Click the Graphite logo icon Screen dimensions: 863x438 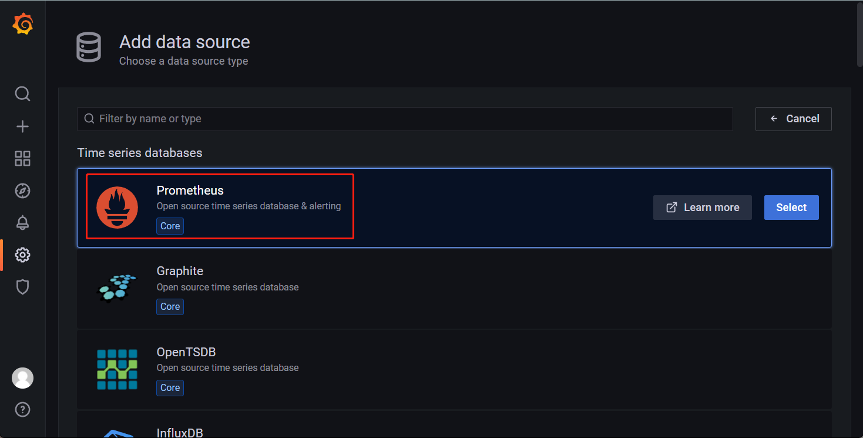[x=116, y=288]
